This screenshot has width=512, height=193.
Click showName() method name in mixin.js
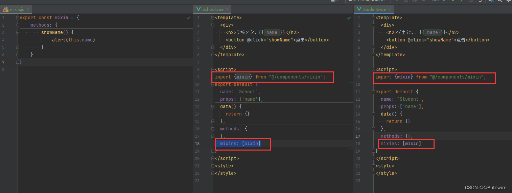(52, 32)
